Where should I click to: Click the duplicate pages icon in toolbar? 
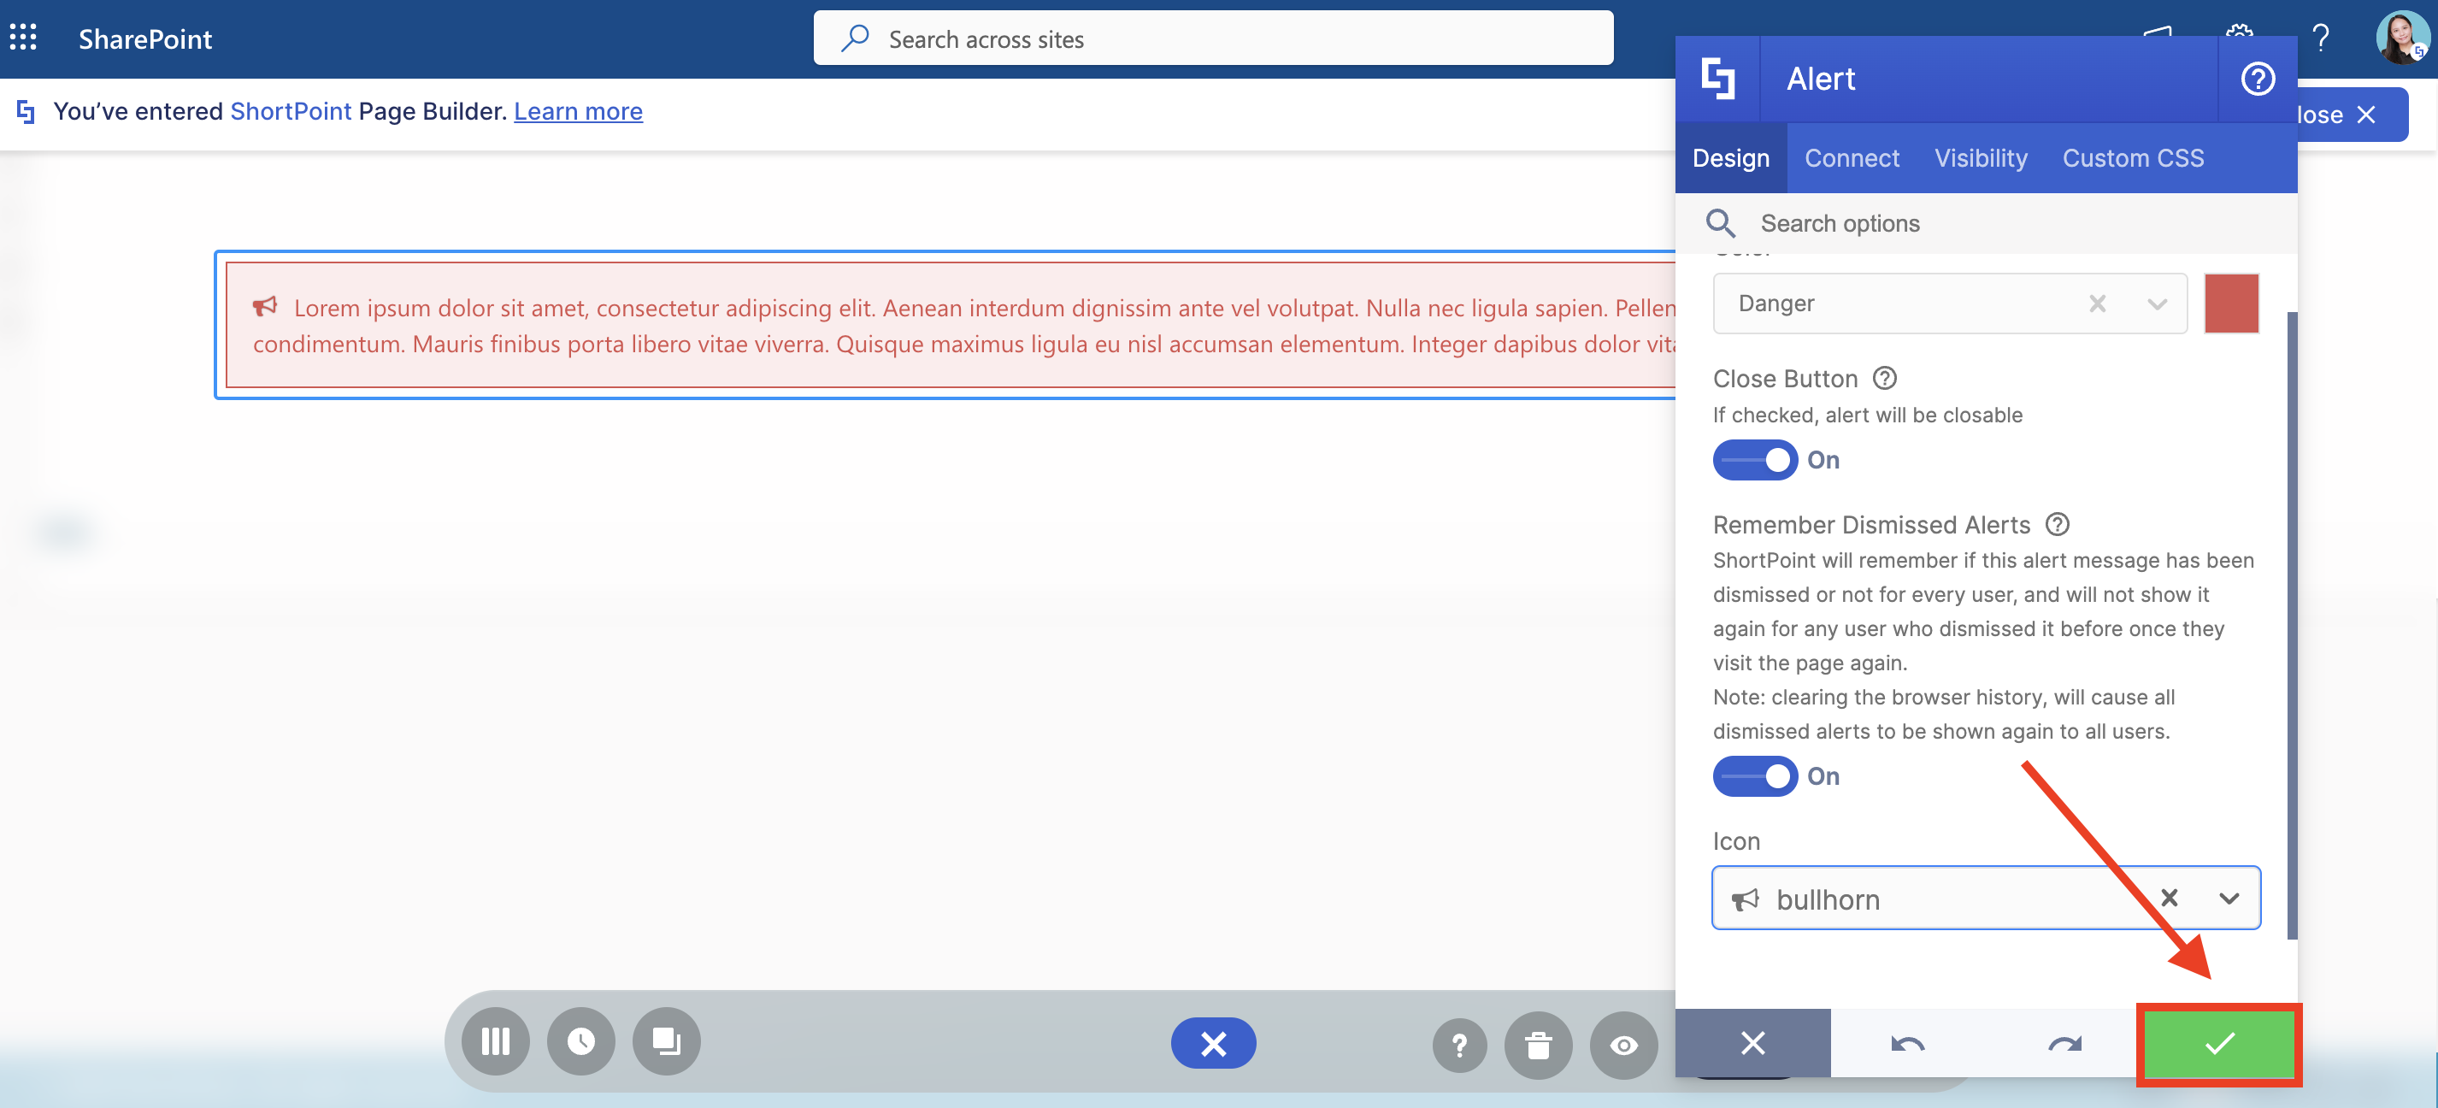pyautogui.click(x=666, y=1040)
